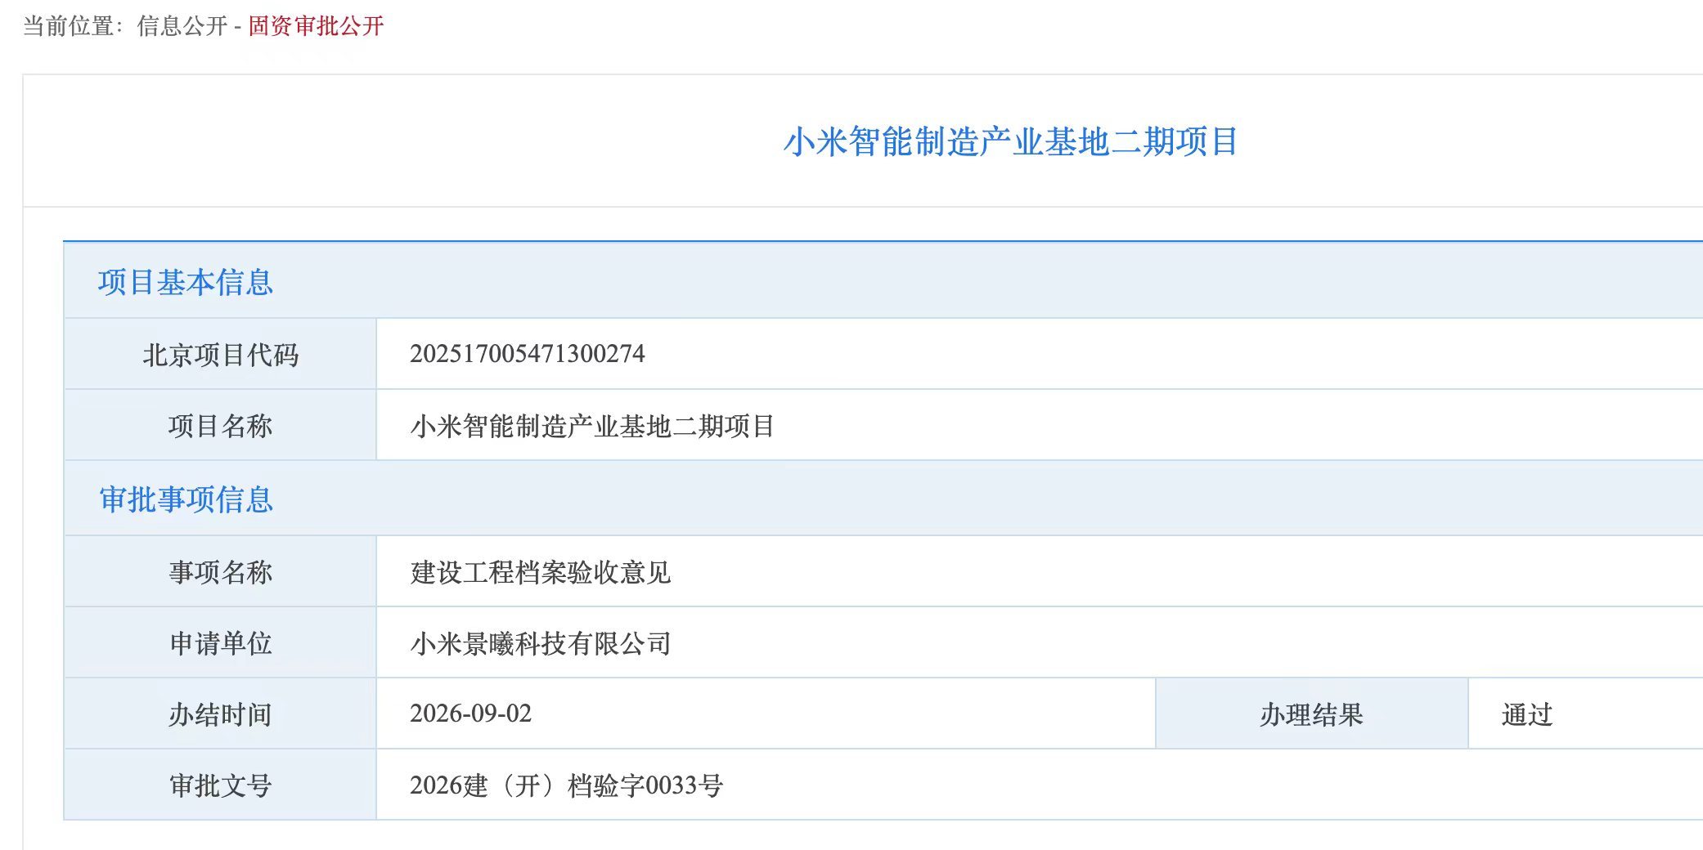Click the 事项名称 label cell
Image resolution: width=1703 pixels, height=850 pixels.
[x=220, y=571]
